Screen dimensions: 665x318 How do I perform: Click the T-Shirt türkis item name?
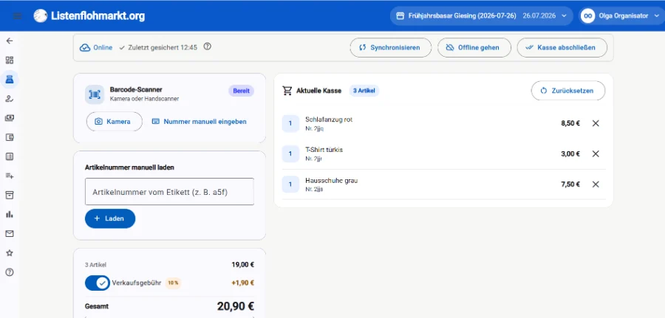click(x=324, y=150)
